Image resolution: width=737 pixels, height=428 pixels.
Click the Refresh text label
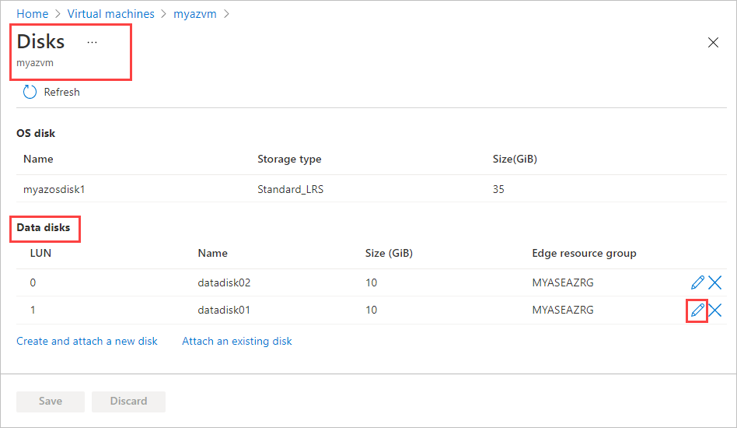(x=62, y=92)
